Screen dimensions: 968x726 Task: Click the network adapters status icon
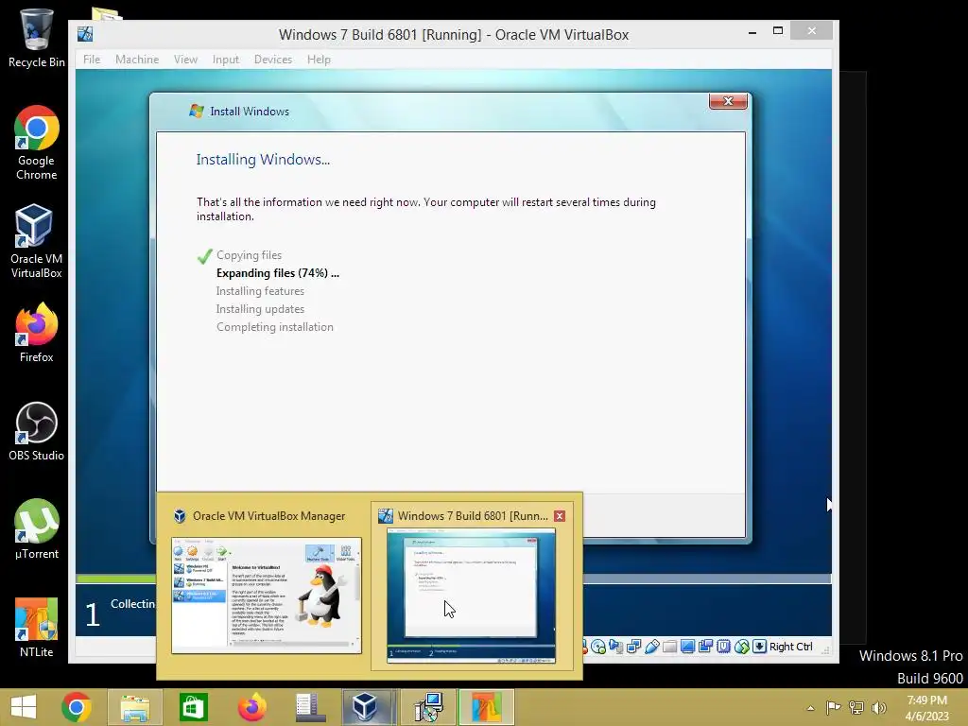(633, 647)
